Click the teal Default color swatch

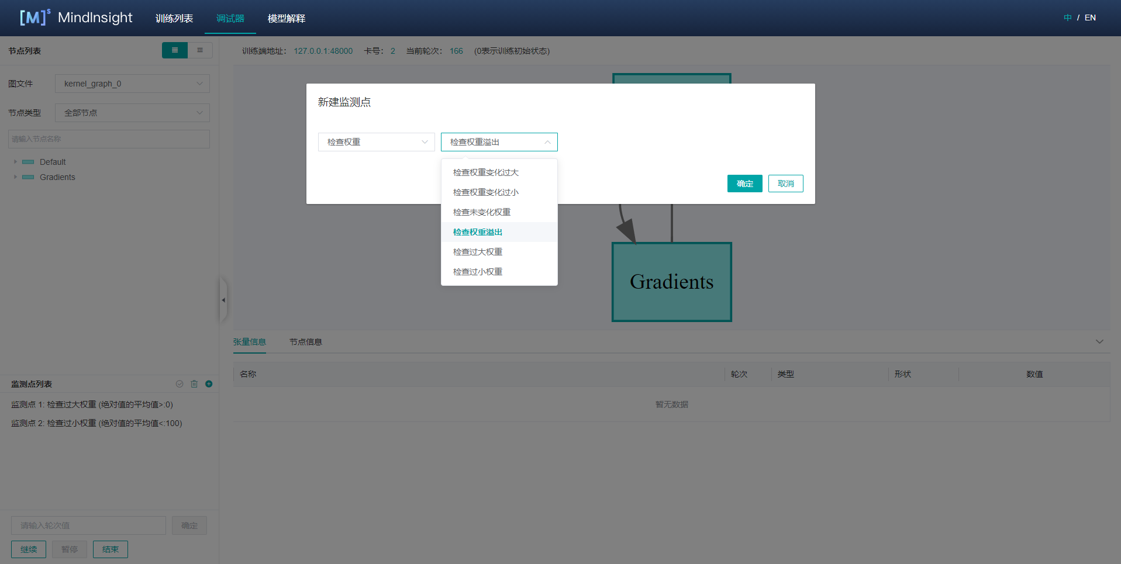28,162
